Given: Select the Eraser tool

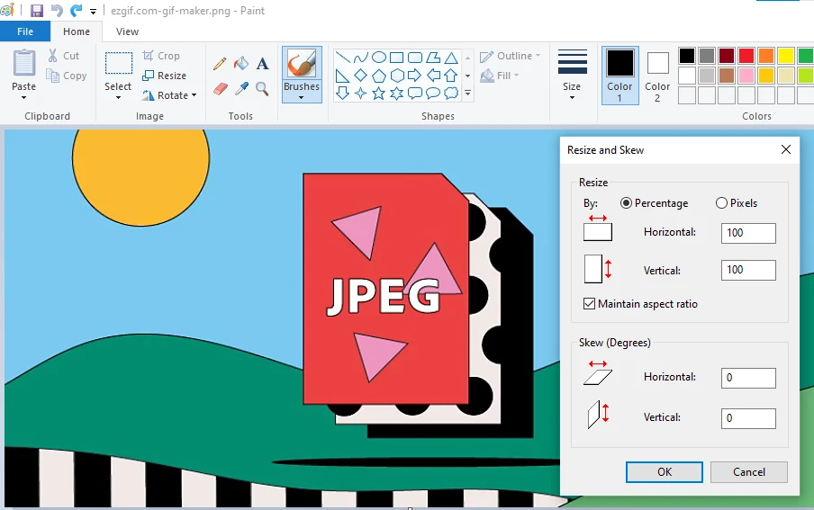Looking at the screenshot, I should 220,89.
